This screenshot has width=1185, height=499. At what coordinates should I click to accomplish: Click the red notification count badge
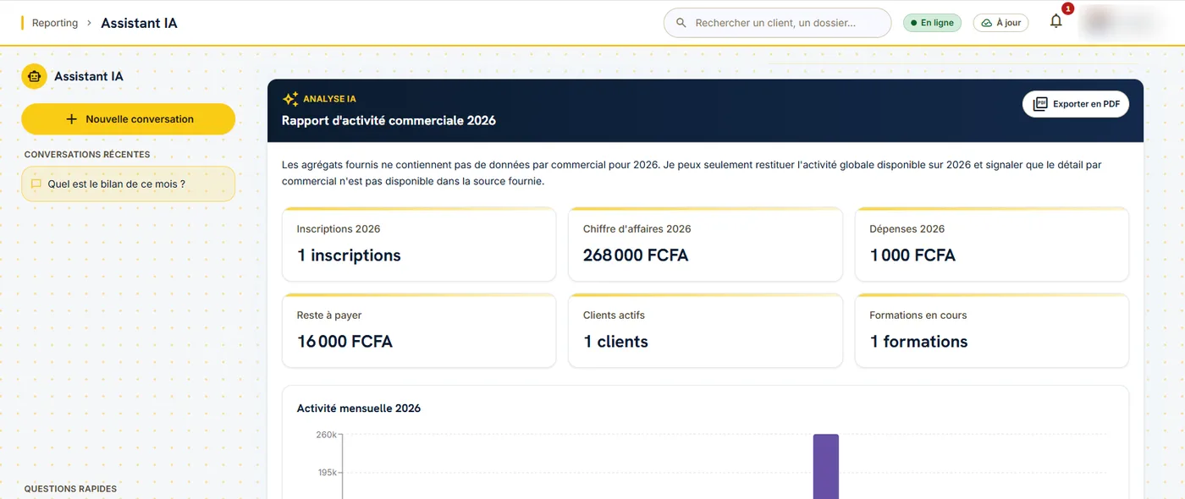(1067, 8)
